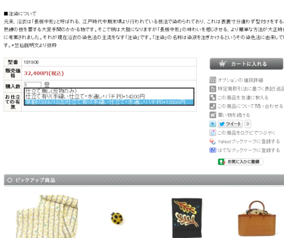Click the Twitter square icon
284x238 pixels.
[x=212, y=124]
